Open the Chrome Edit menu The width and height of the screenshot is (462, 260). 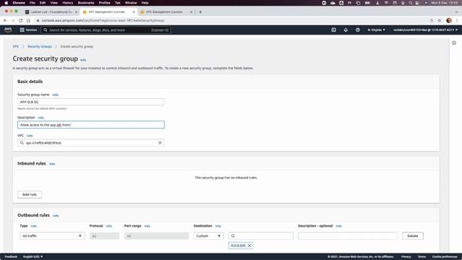click(x=43, y=3)
